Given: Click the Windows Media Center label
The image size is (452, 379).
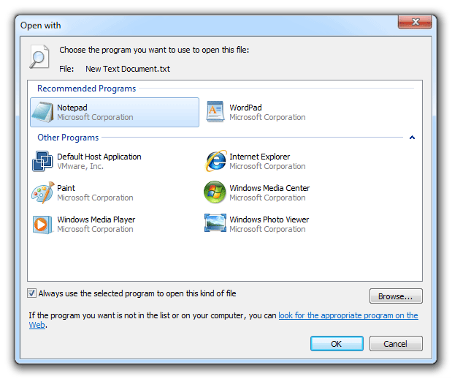Looking at the screenshot, I should pyautogui.click(x=269, y=188).
